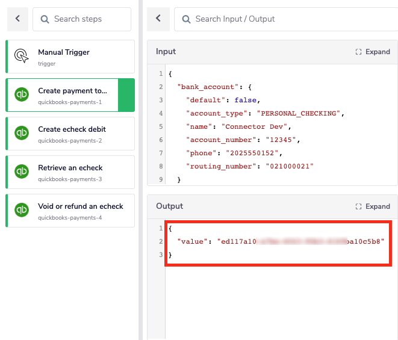
Task: Click QuickBooks icon on Create payment step
Action: click(22, 94)
